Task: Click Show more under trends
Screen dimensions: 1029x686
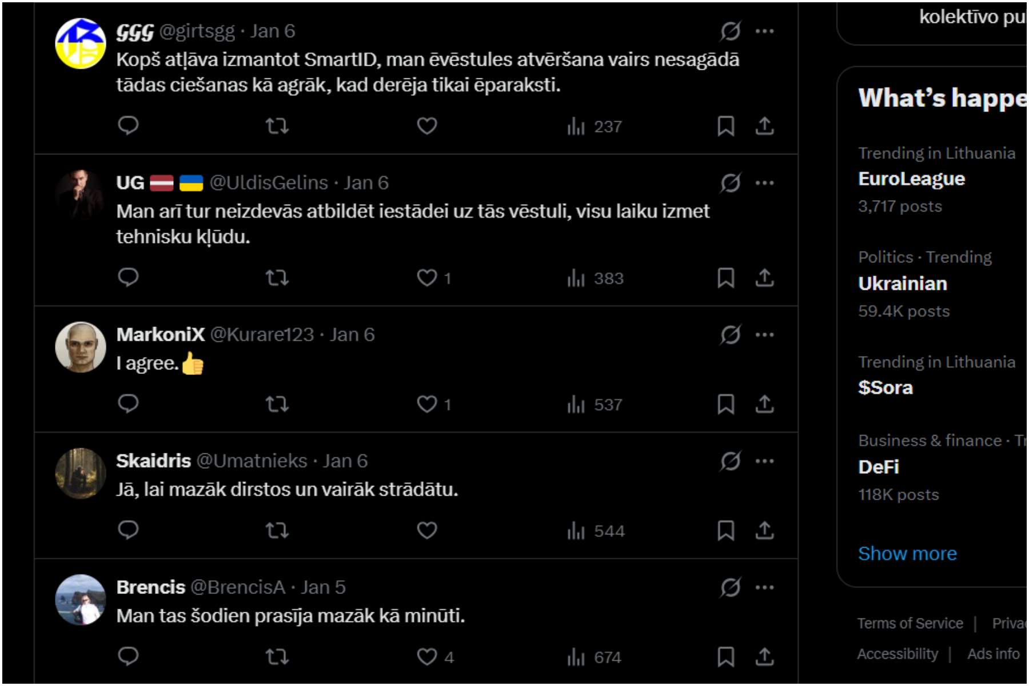Action: click(907, 553)
